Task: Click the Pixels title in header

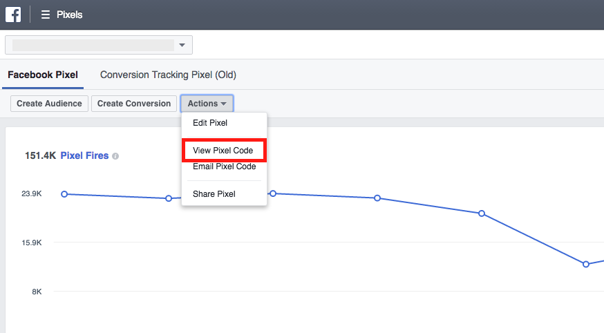Action: (x=69, y=15)
